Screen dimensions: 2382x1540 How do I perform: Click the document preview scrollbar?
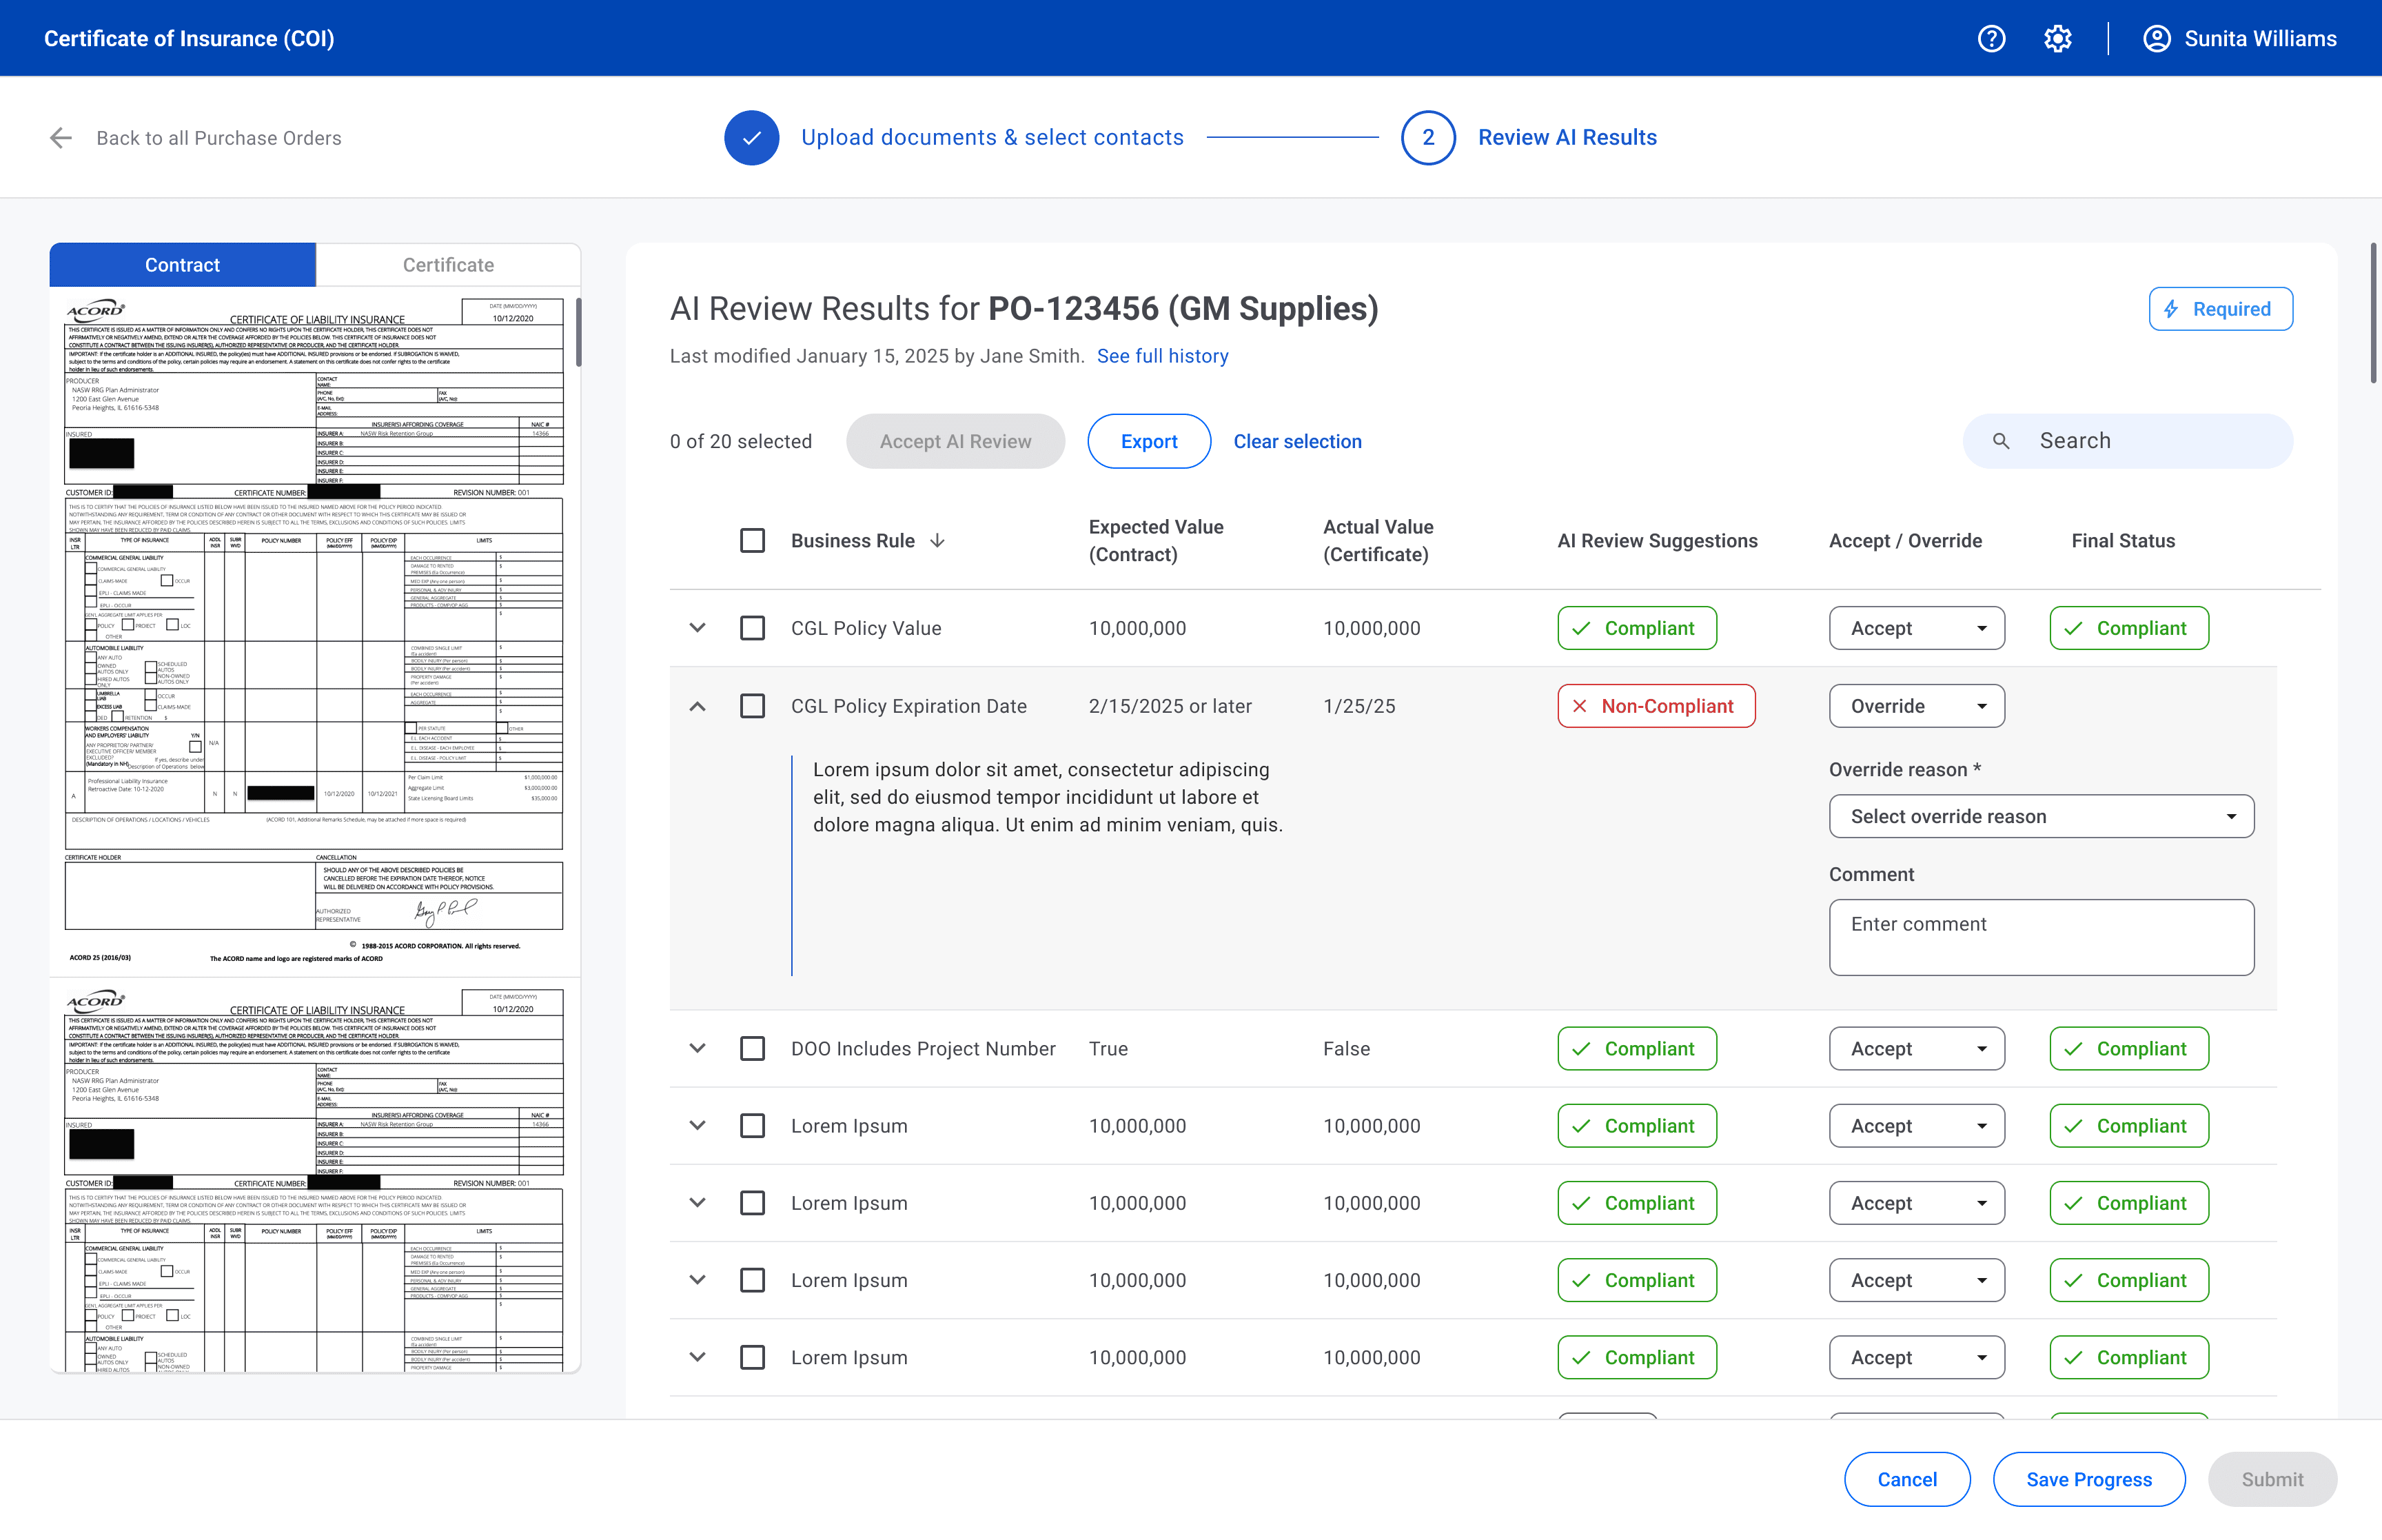tap(578, 333)
